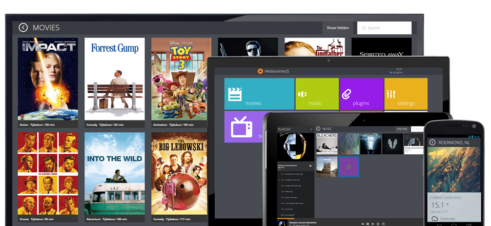Click the paperclip icon on plugins tile
The image size is (491, 226).
click(x=346, y=94)
